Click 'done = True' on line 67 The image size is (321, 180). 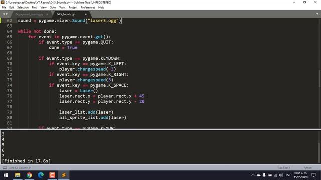coord(63,48)
